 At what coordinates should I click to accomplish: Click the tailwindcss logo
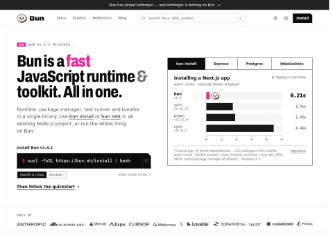tap(229, 224)
